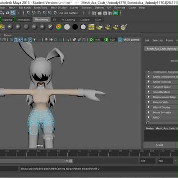Viewport: 178px width, 178px height.
Task: Click the striped layered shader sphere shelf icon
Action: pos(50,27)
